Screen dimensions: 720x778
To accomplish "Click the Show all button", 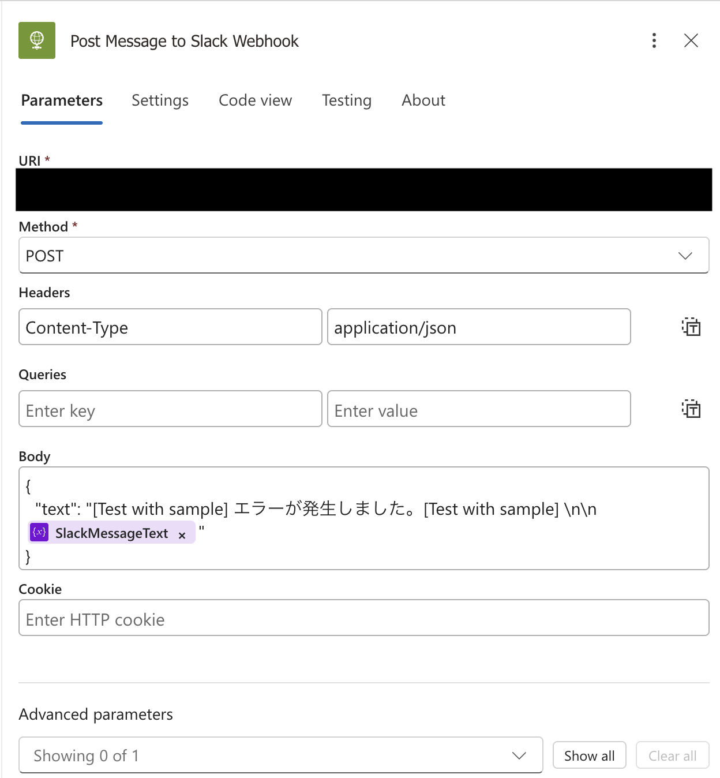I will (589, 755).
